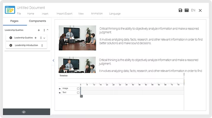
Task: Click the first critical thinking text block
Action: pos(151,36)
